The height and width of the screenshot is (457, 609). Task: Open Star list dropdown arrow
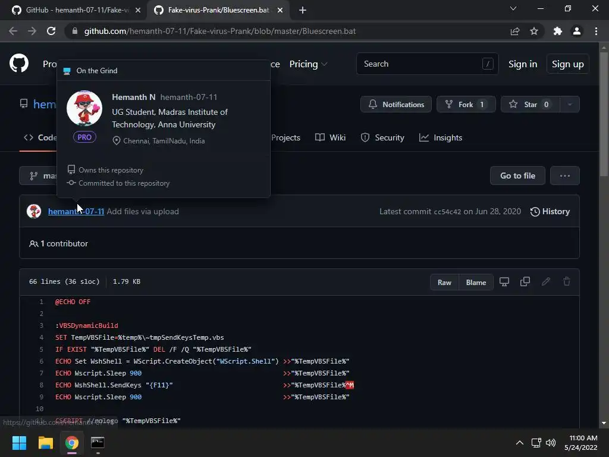pyautogui.click(x=570, y=104)
